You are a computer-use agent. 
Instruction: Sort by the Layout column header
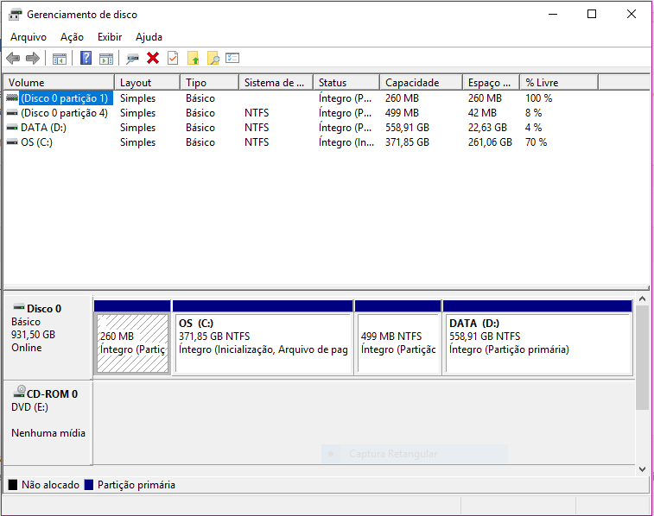(147, 83)
